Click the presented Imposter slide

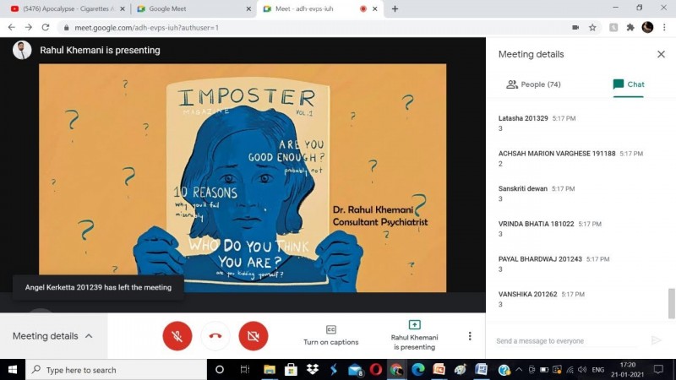coord(243,178)
